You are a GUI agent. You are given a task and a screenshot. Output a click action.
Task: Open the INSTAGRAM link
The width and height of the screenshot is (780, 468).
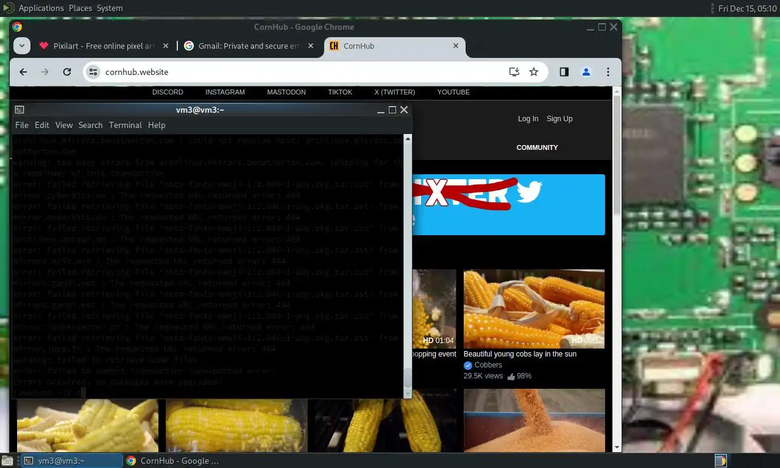pyautogui.click(x=225, y=92)
